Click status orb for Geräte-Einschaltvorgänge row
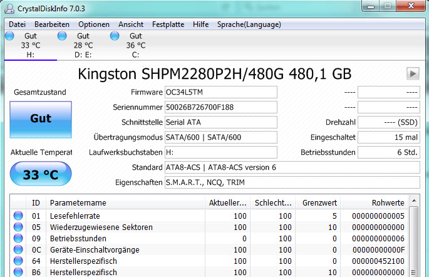Image resolution: width=429 pixels, height=277 pixels. coord(18,249)
